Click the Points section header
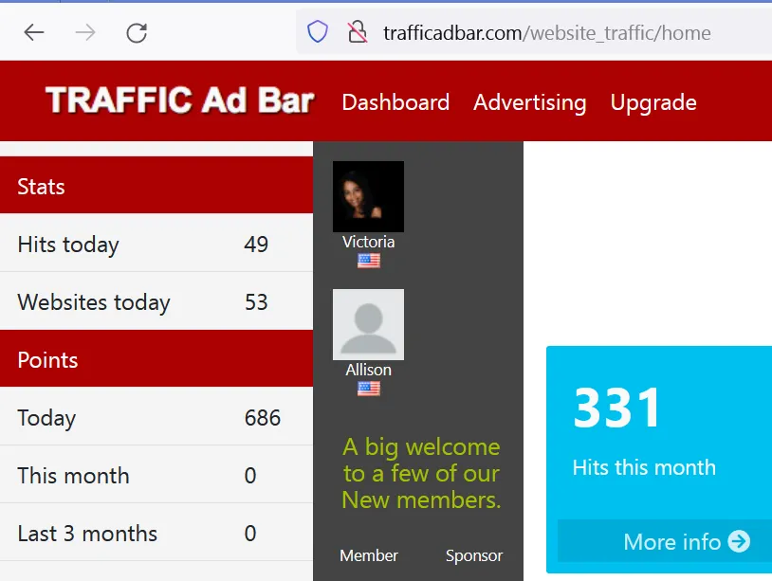 click(x=156, y=358)
